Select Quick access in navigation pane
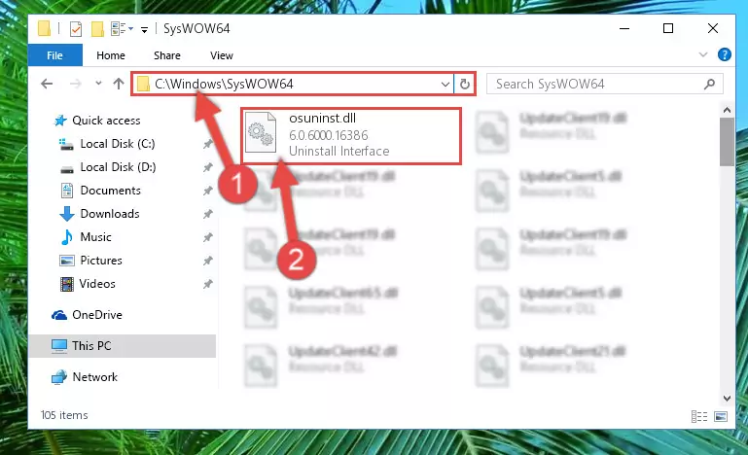This screenshot has width=748, height=455. [106, 121]
